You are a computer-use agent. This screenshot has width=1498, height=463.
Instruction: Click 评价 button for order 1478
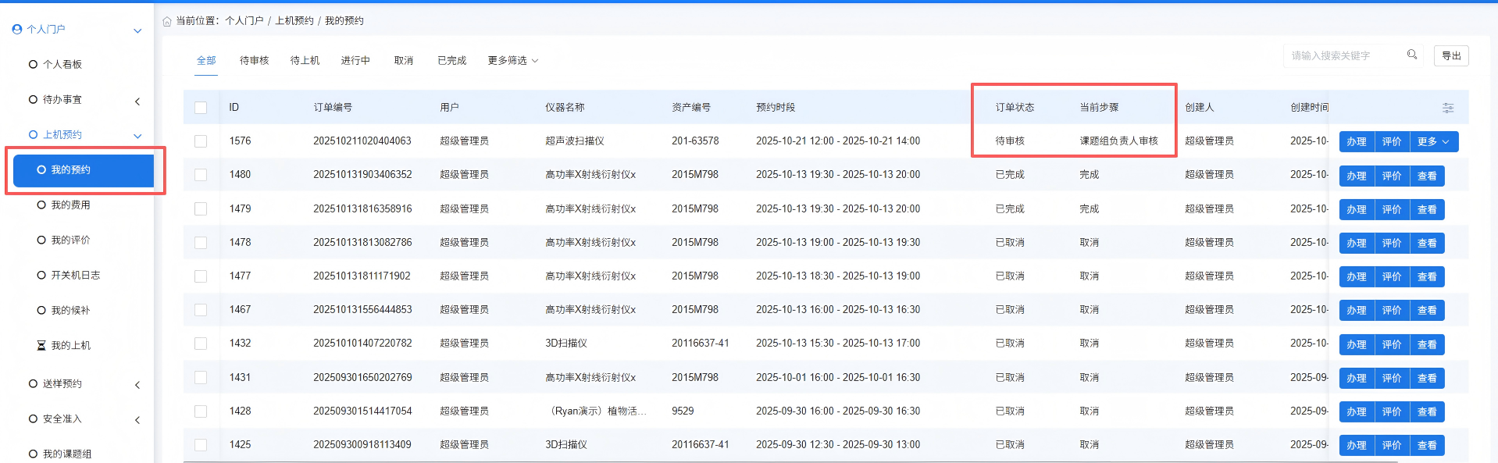(x=1391, y=243)
